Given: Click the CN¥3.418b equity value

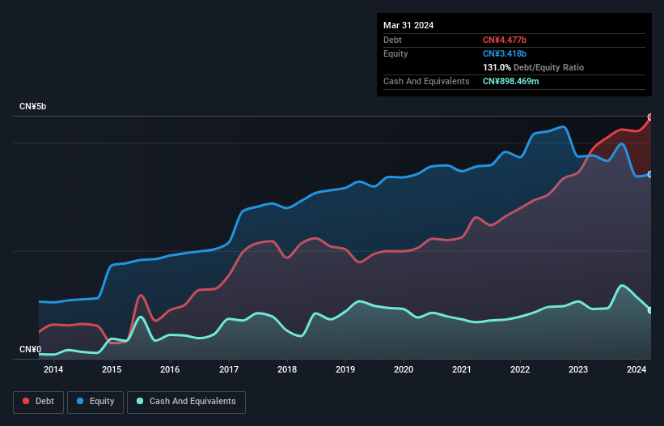Looking at the screenshot, I should tap(505, 53).
